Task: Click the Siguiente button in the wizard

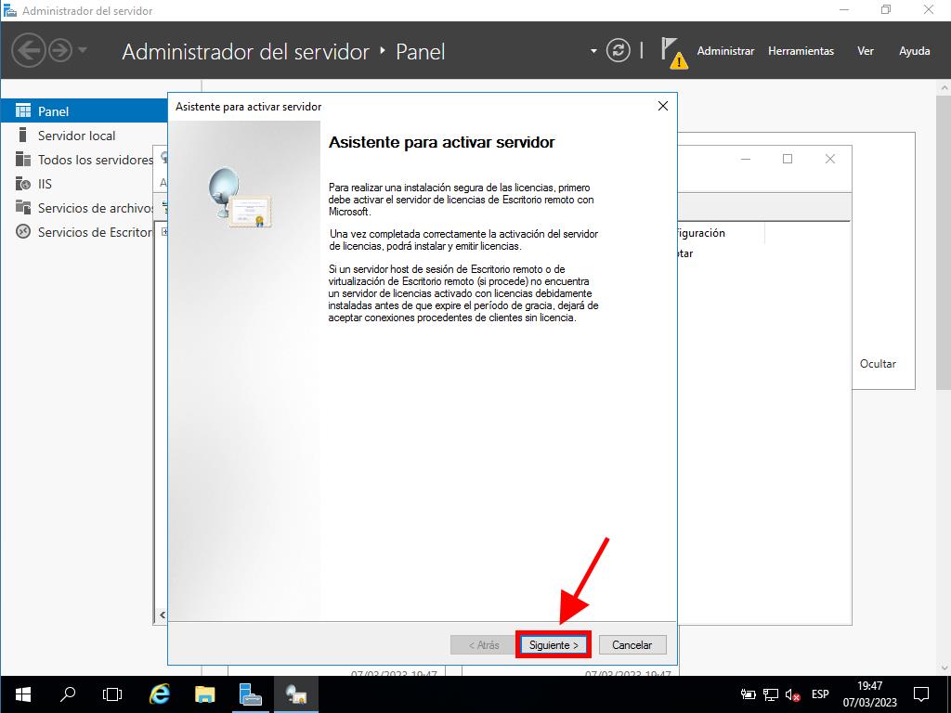Action: [x=553, y=644]
